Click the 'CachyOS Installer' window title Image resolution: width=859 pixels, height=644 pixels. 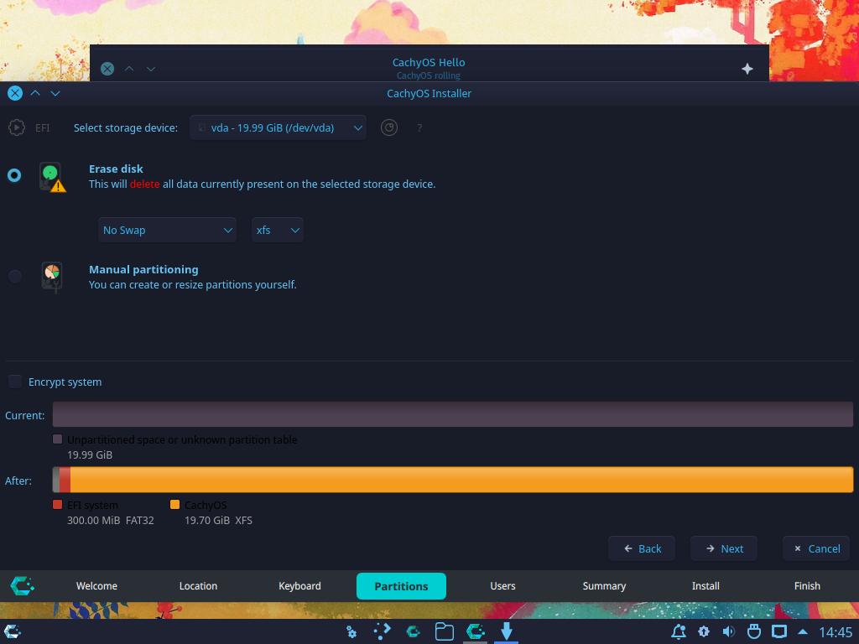429,94
